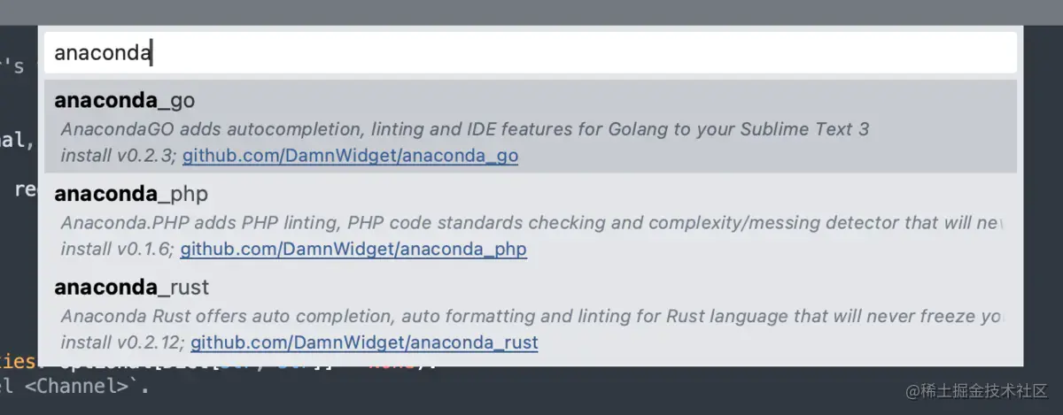The width and height of the screenshot is (1063, 415).
Task: Open the github.com/DamnWidget/anaconda_rust link
Action: click(x=364, y=342)
